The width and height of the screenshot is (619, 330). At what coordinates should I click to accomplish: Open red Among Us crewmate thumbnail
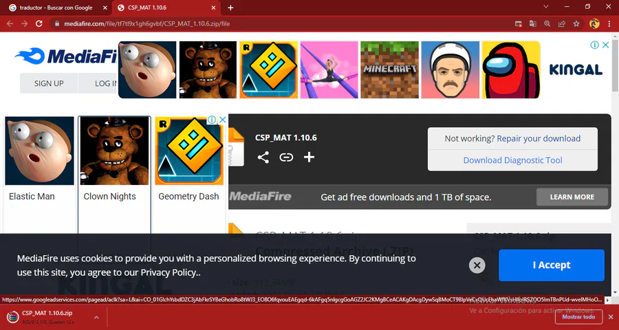point(511,69)
